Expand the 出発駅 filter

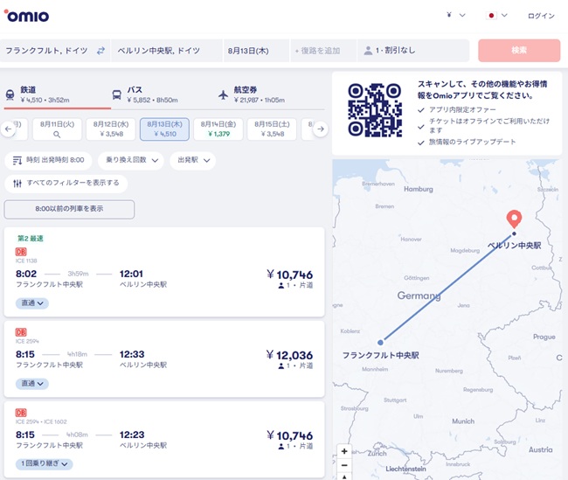click(x=193, y=160)
